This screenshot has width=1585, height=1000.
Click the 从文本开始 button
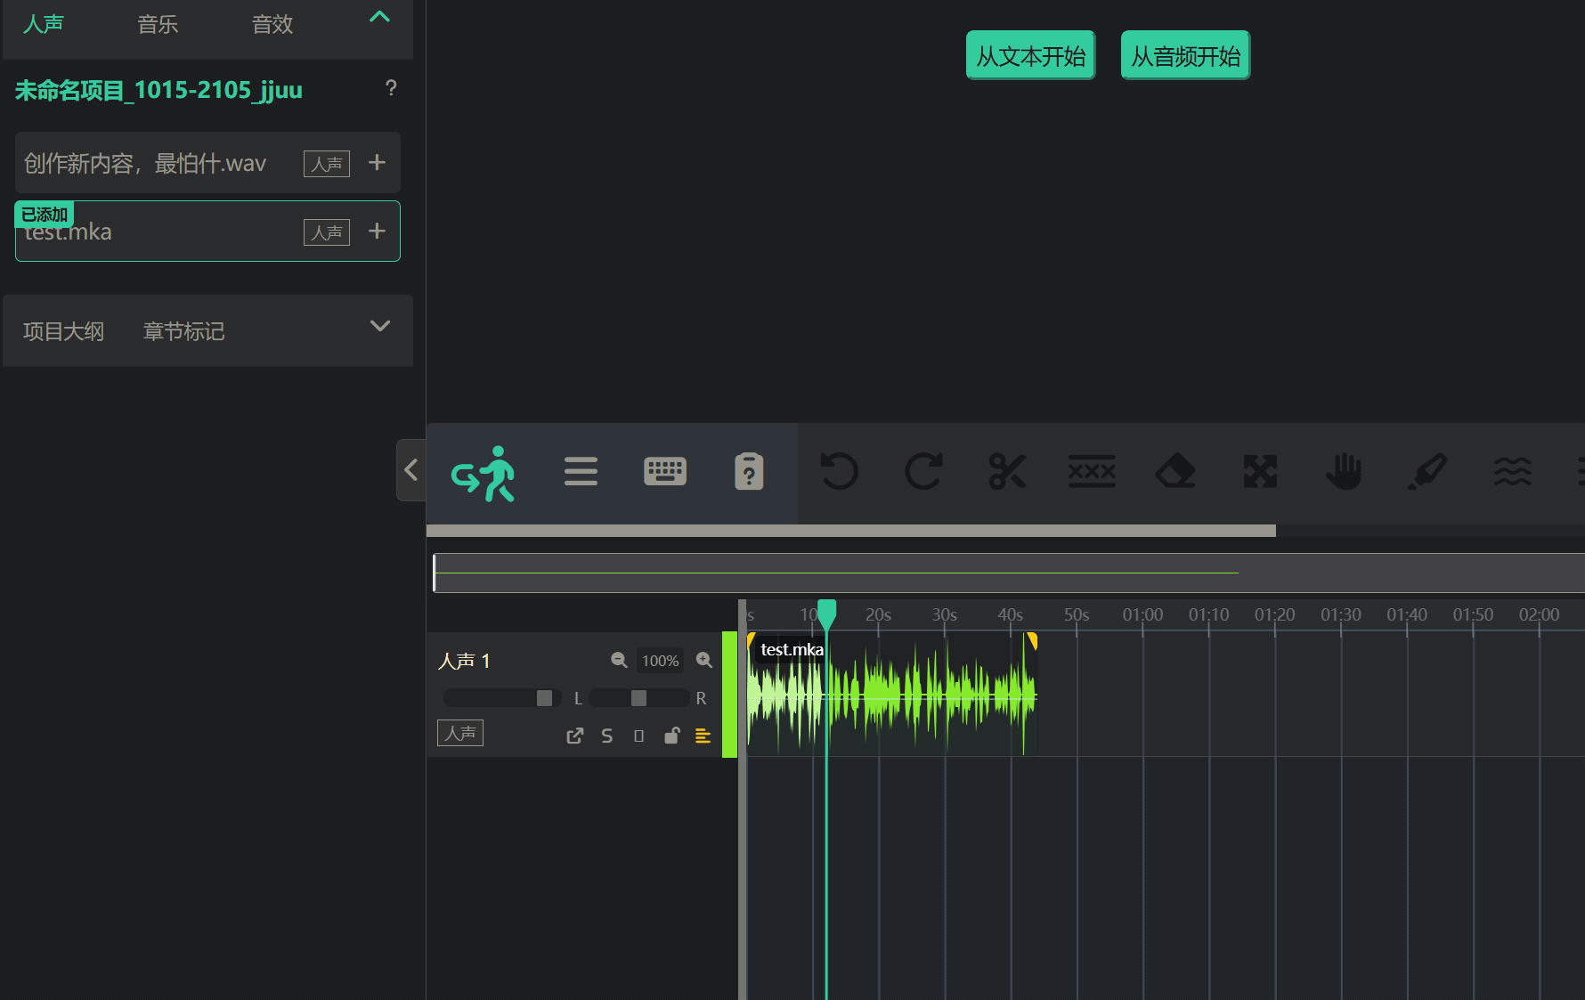click(x=1030, y=56)
